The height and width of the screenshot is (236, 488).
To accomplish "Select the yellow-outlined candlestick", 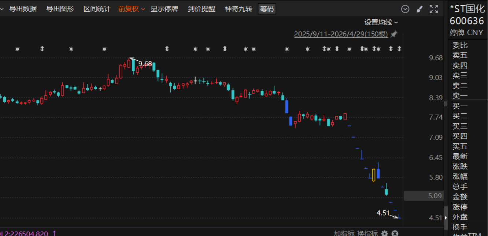I will tap(374, 175).
